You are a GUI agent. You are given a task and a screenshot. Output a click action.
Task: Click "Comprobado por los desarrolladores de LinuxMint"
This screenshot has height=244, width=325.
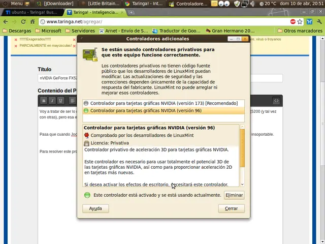[142, 136]
